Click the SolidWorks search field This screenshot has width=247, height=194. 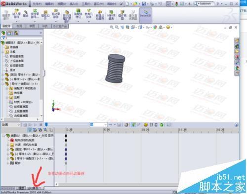[206, 3]
